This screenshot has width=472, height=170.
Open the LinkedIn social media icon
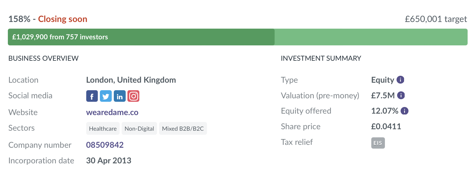[120, 96]
